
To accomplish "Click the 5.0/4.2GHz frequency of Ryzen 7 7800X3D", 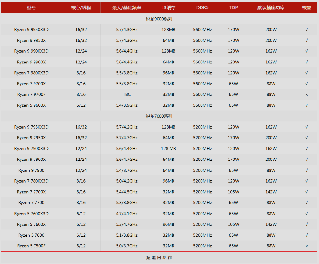I will coord(127,181).
